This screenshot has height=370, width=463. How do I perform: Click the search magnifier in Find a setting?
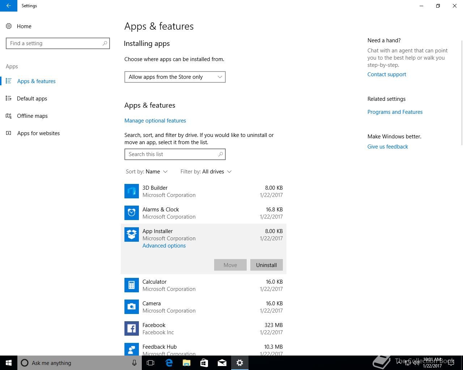(105, 43)
